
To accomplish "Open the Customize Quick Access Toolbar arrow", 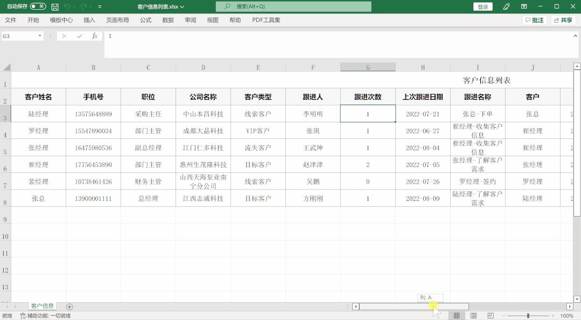I will point(100,6).
